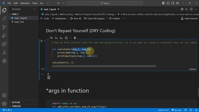Click Go Live in status bar
Image resolution: width=199 pixels, height=112 pixels.
coord(176,110)
